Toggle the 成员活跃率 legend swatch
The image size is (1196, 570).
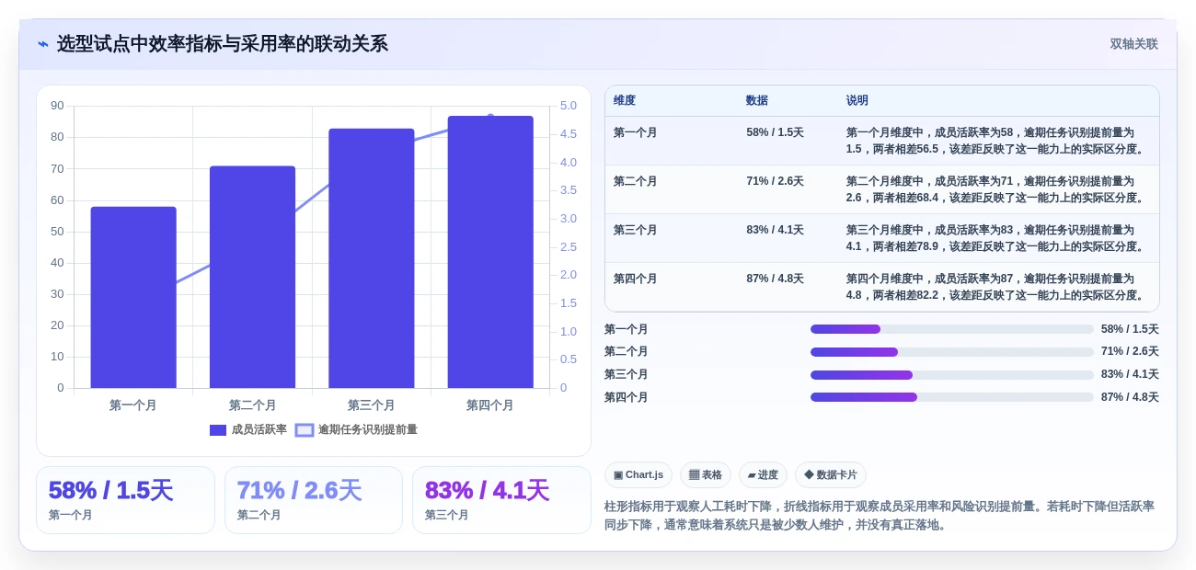point(218,430)
